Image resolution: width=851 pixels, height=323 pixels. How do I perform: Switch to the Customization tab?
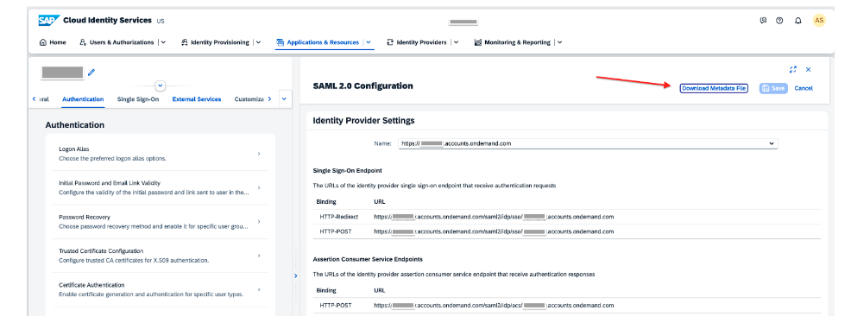(249, 99)
